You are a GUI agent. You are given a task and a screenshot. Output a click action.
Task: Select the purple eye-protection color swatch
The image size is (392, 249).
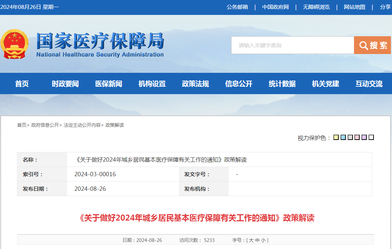[364, 137]
